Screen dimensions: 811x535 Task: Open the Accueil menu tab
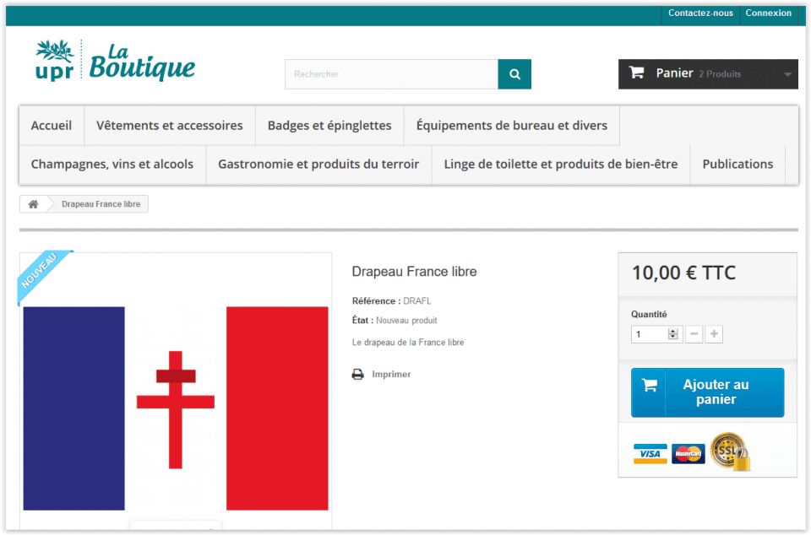click(52, 126)
